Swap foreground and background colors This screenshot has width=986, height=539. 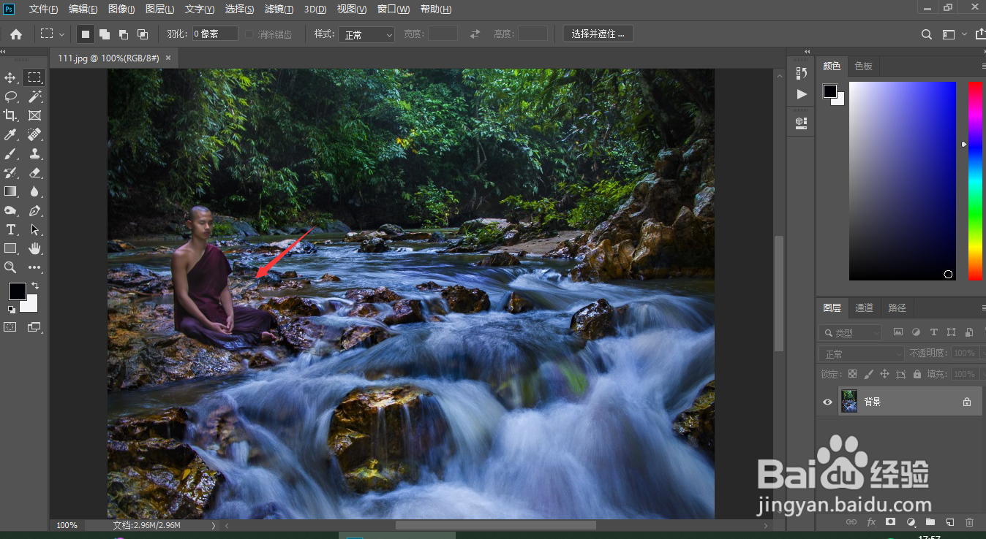(x=35, y=286)
